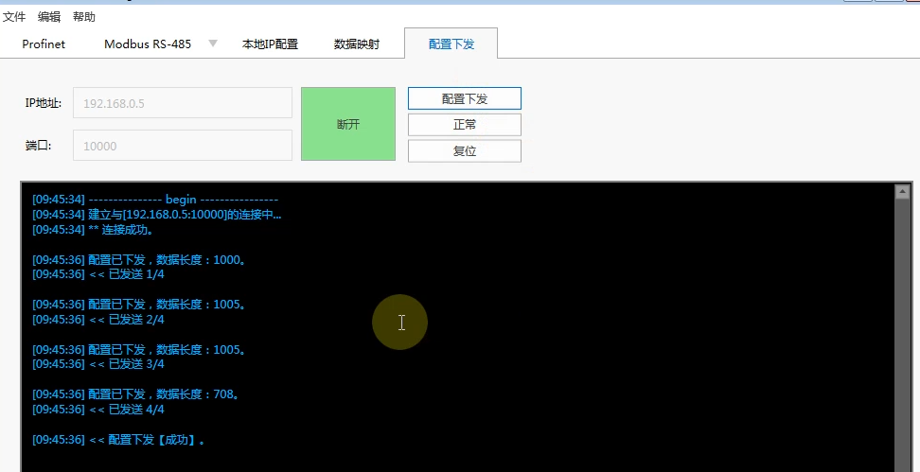Click the IP地址 input field

(183, 102)
